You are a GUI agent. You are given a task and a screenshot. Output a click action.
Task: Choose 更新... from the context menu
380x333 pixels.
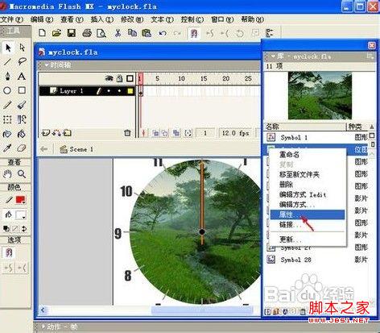pos(308,239)
